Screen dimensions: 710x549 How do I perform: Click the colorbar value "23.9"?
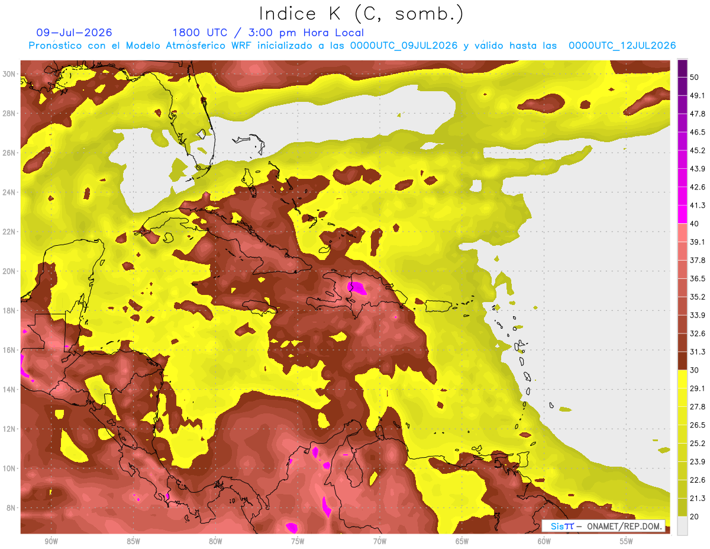click(x=698, y=462)
